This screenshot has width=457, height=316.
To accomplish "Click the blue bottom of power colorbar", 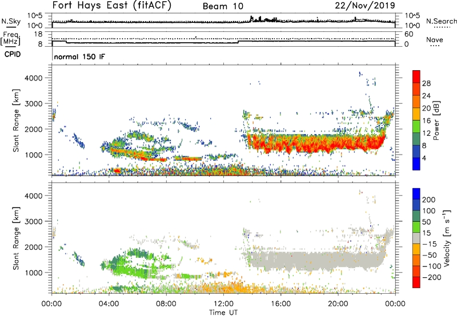I will [416, 164].
